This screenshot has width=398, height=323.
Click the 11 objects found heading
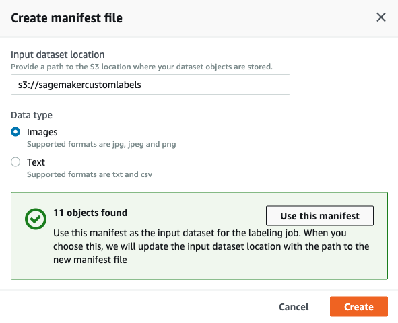(90, 213)
